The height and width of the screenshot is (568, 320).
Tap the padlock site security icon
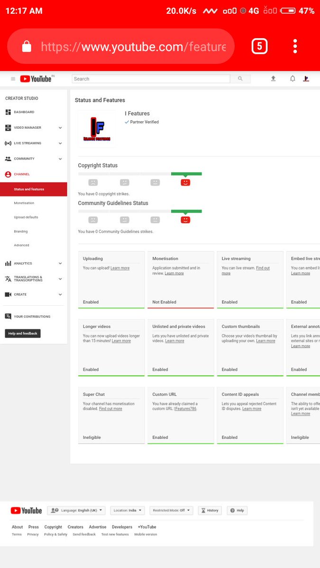point(27,46)
